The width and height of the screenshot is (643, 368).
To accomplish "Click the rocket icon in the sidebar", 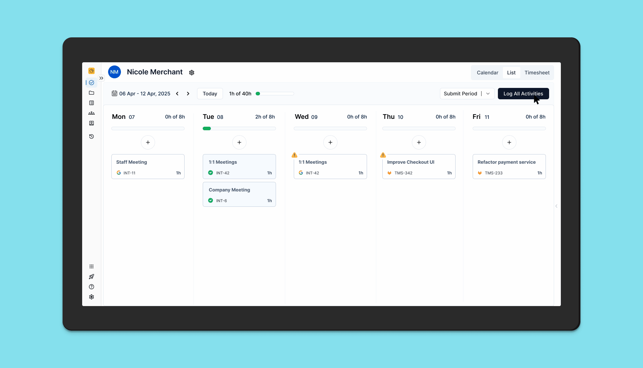I will [91, 277].
